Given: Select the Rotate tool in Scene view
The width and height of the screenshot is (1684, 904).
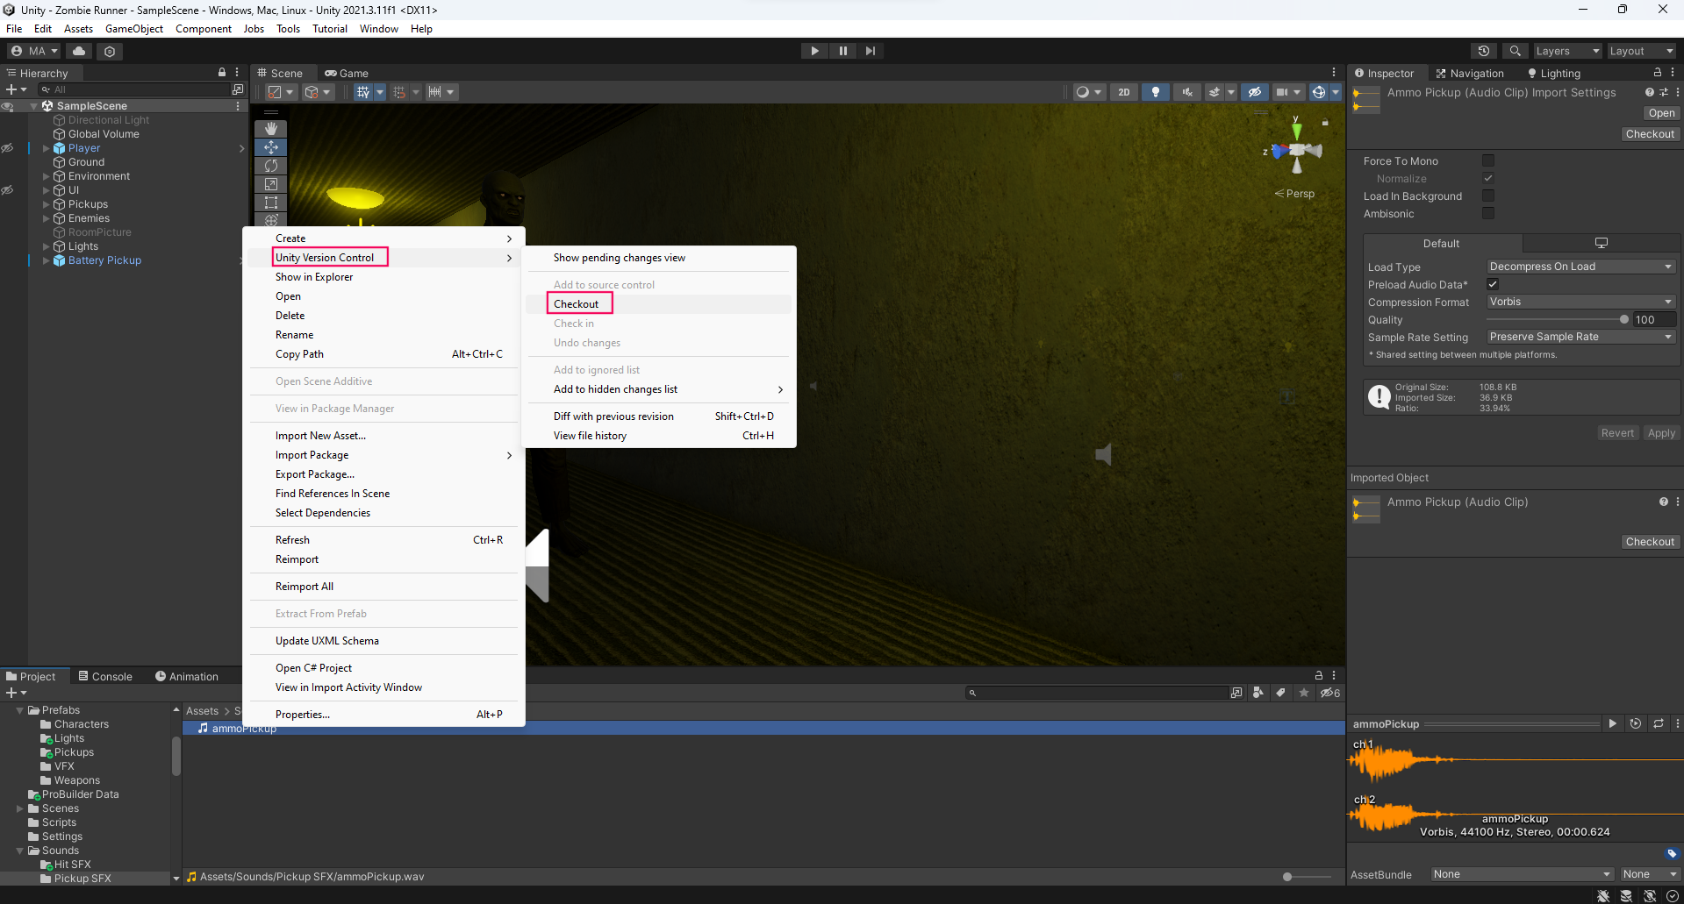Looking at the screenshot, I should (x=271, y=166).
